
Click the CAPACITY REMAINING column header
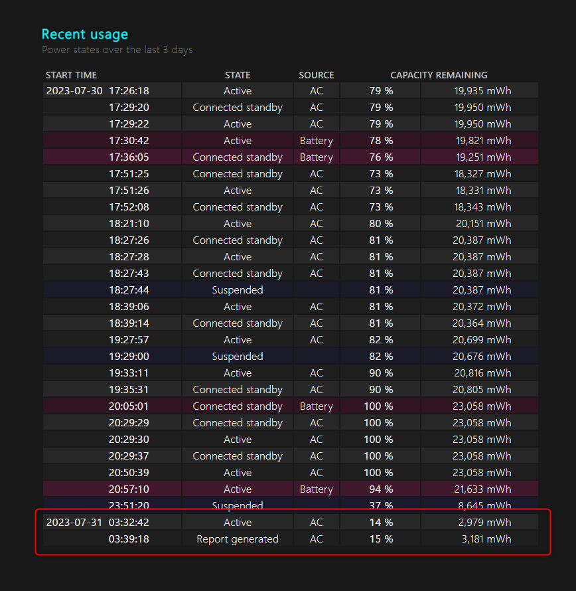[x=439, y=75]
